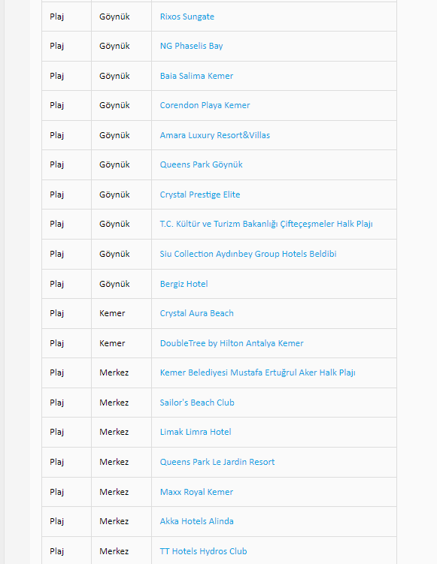
Task: Select the Maxx Royal Kemer link
Action: point(196,492)
